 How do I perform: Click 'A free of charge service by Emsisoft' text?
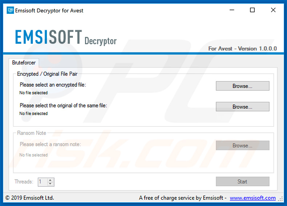(181, 198)
